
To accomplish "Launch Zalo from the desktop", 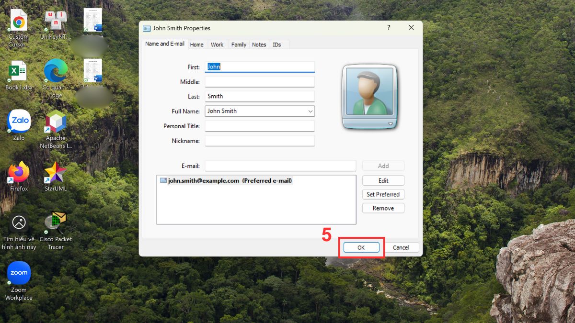I will [18, 121].
